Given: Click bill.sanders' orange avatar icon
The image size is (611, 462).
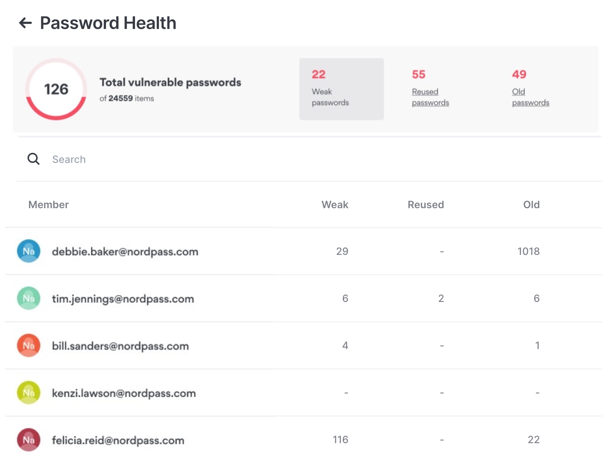Looking at the screenshot, I should [x=29, y=345].
